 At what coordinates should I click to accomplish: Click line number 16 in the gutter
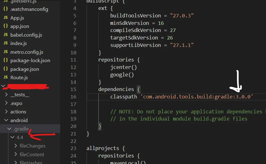(x=73, y=97)
